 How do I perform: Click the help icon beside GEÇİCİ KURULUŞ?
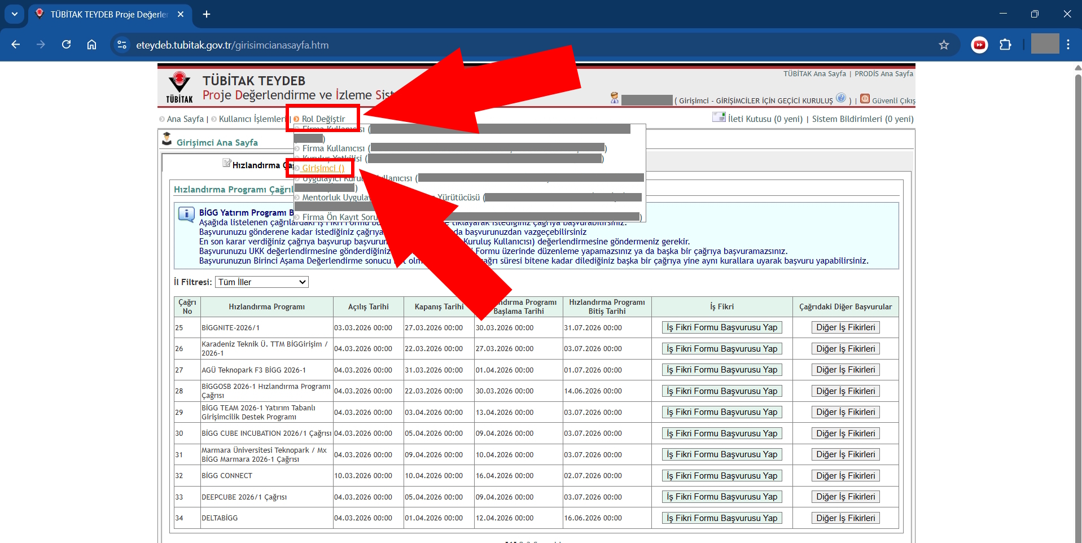click(x=841, y=98)
